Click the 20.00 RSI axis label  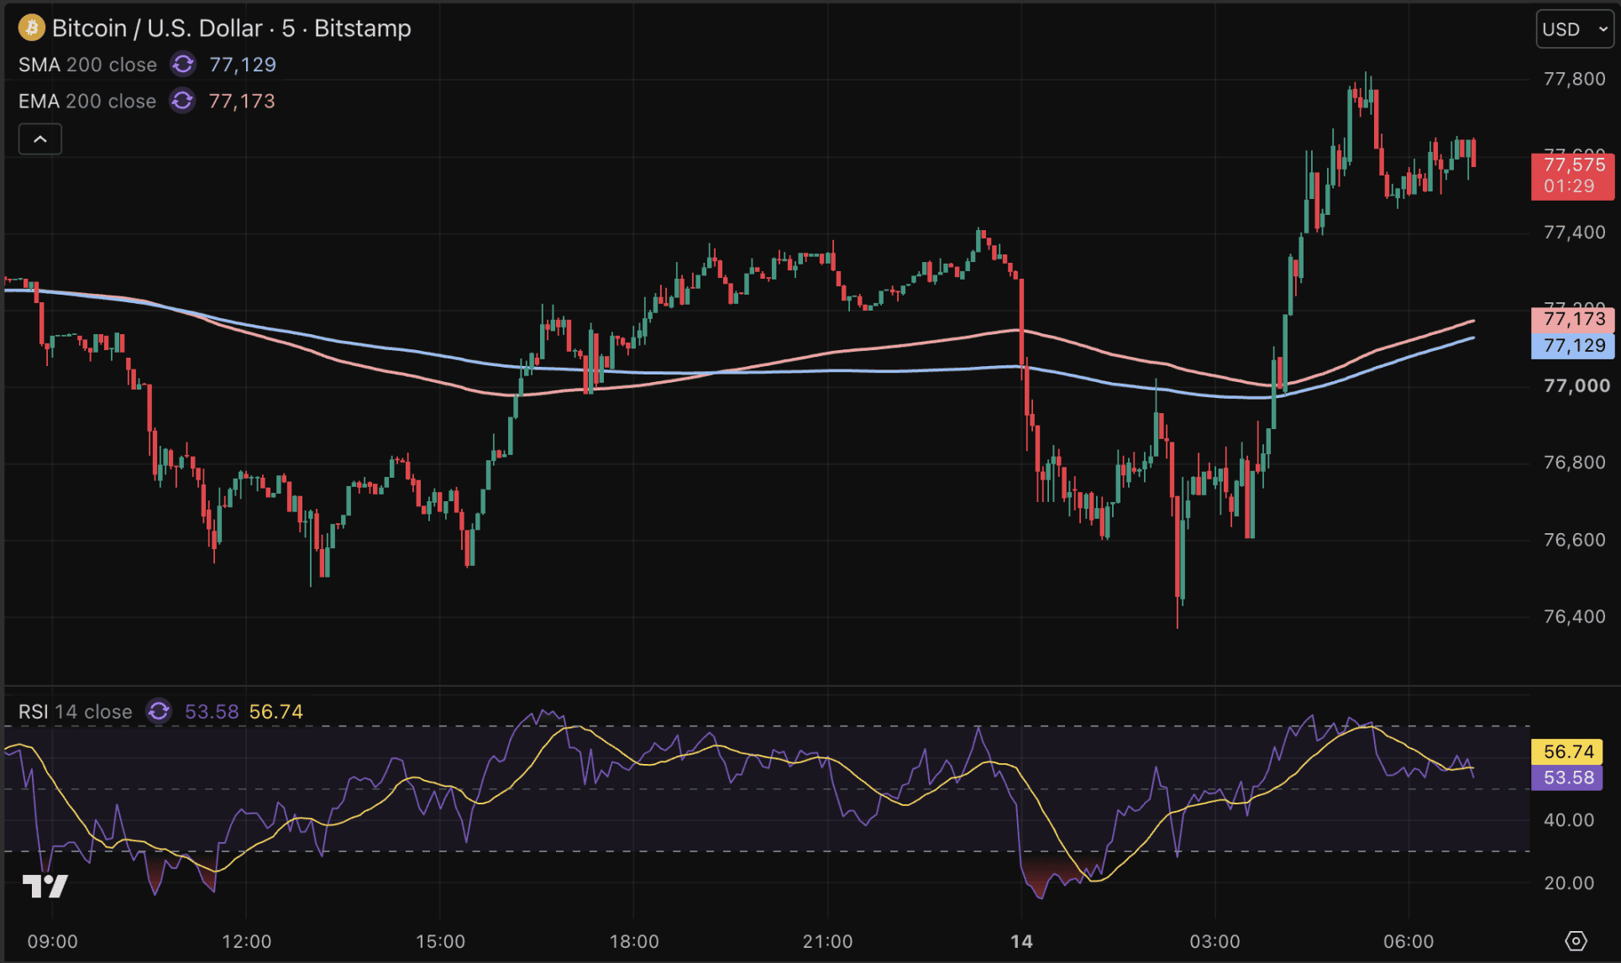[x=1569, y=883]
